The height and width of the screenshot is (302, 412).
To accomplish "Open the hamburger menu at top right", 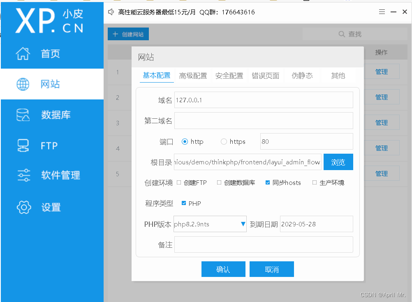I will [382, 12].
